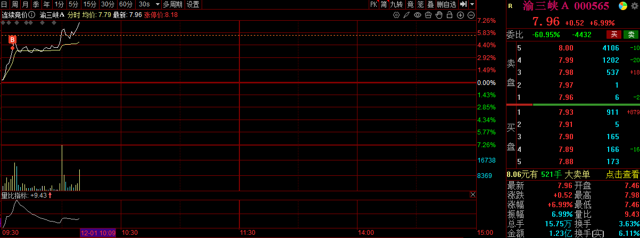
Task: Switch to 季 quarterly period
Action: [36, 4]
